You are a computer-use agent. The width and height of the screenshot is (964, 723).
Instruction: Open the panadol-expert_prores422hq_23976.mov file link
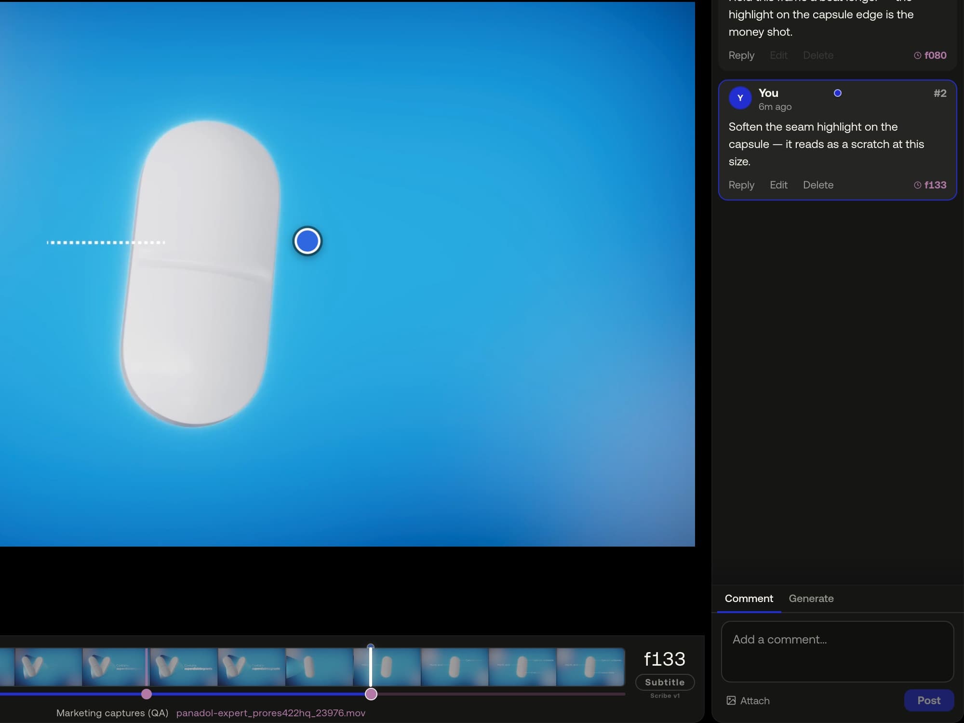pos(271,713)
